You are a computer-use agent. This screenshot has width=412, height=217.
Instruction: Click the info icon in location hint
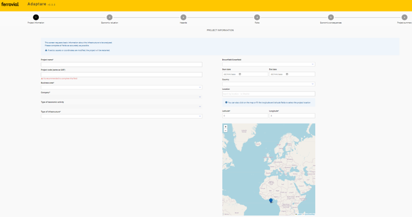pyautogui.click(x=226, y=103)
